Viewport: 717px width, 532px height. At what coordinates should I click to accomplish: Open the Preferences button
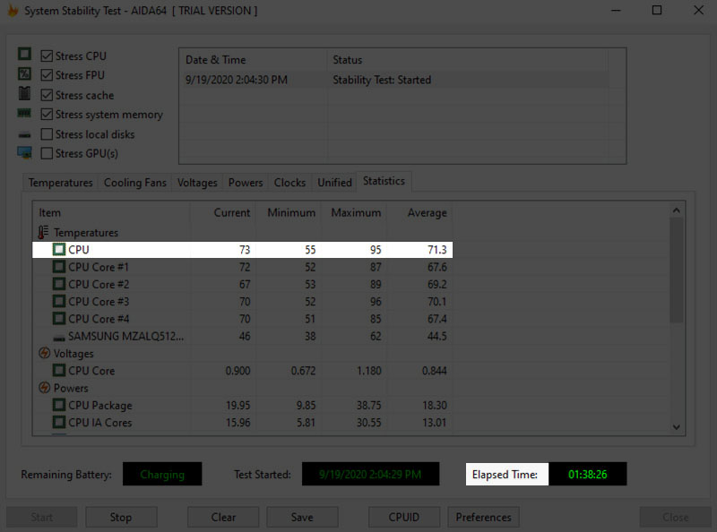click(x=483, y=517)
